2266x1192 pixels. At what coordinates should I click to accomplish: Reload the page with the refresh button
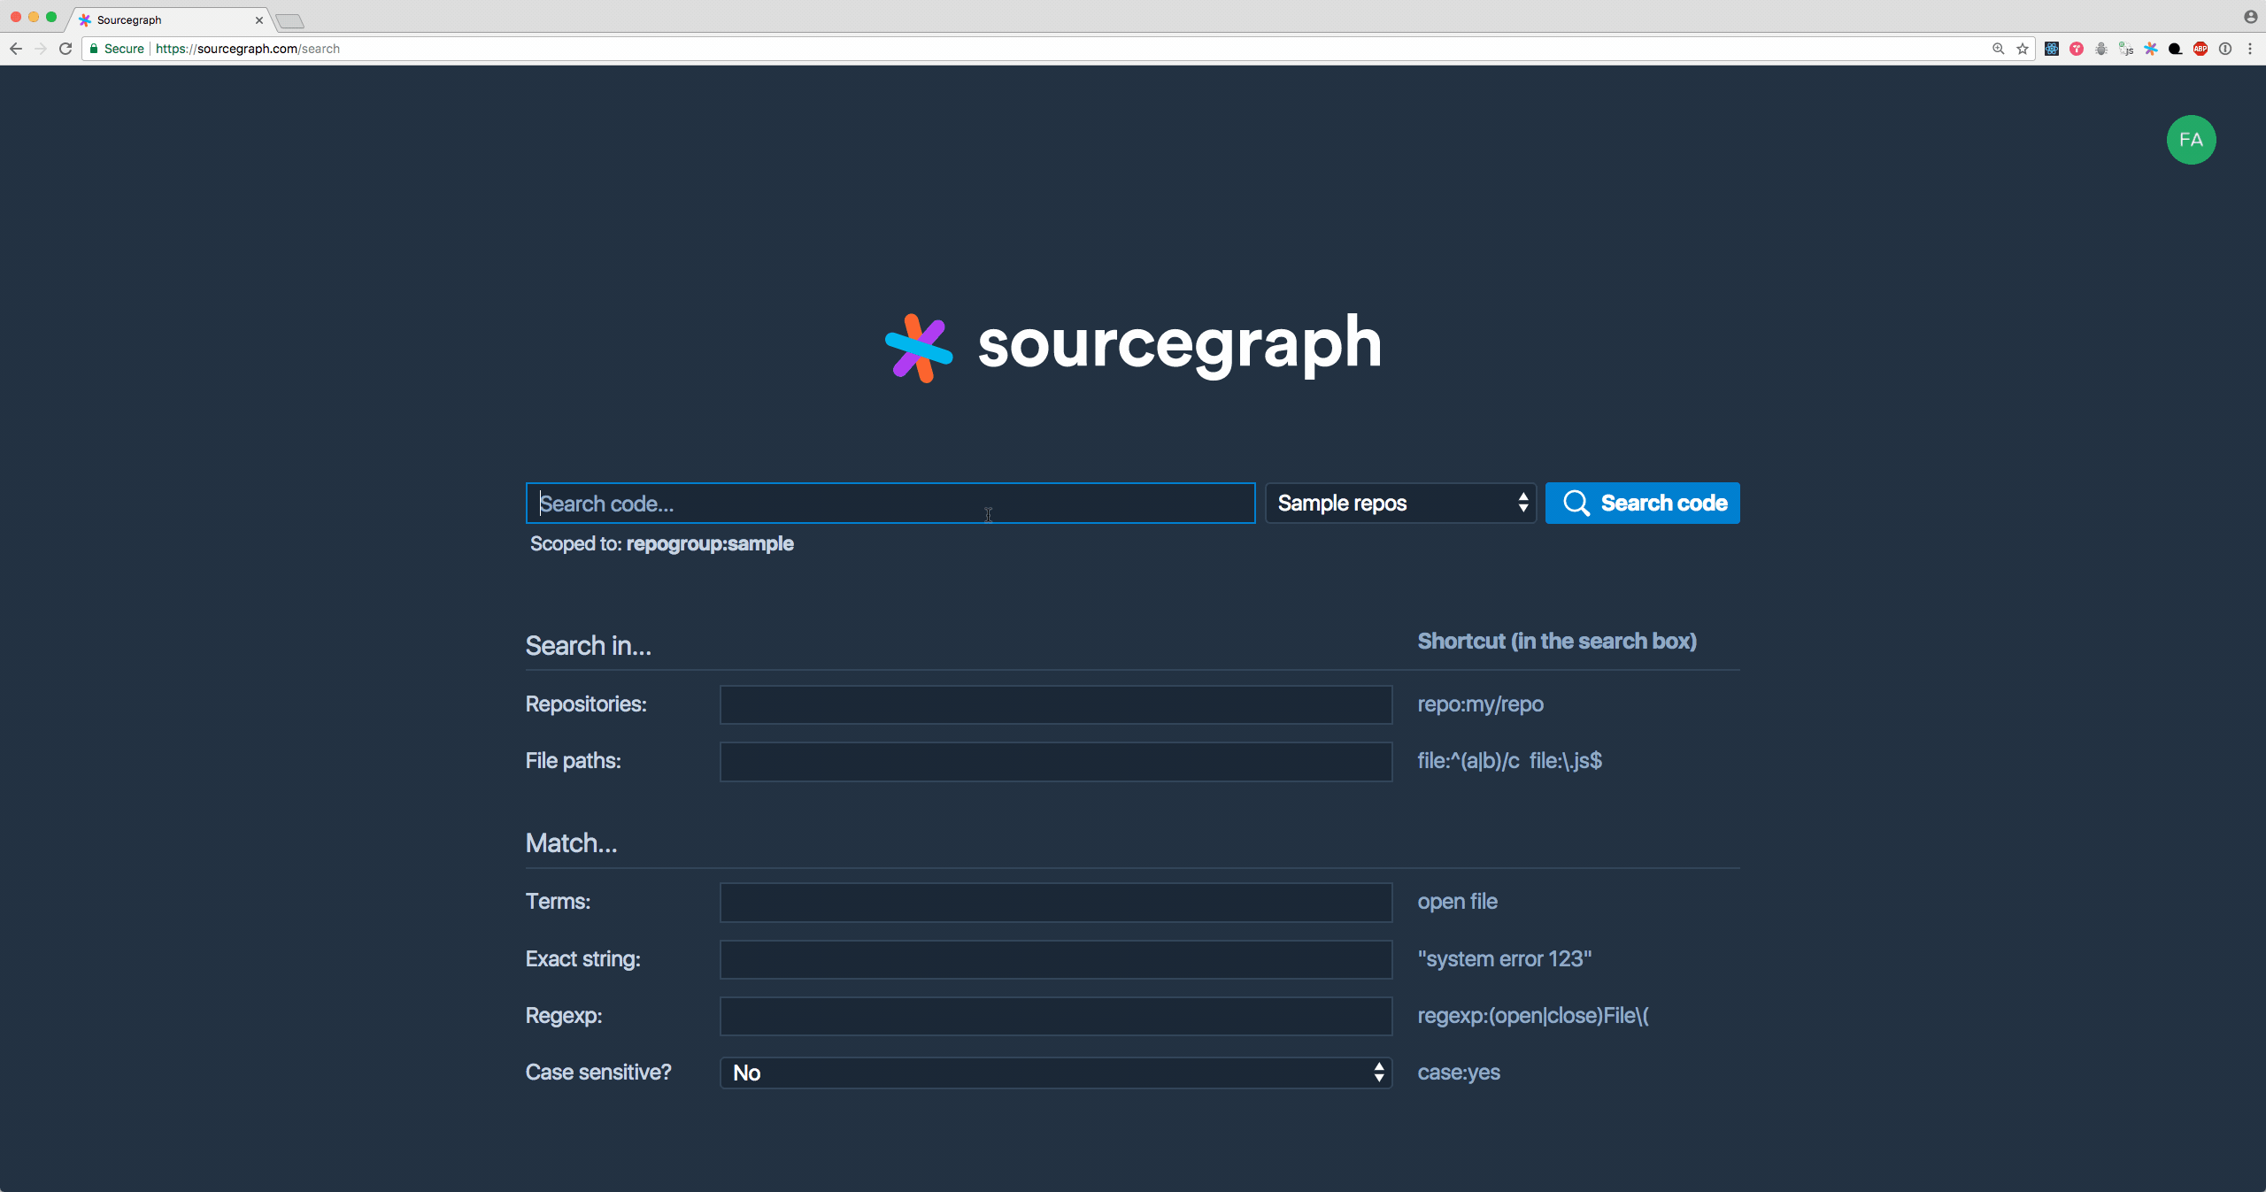(66, 49)
